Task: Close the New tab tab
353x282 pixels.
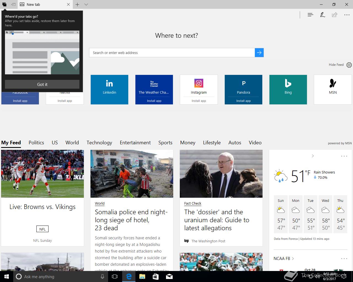Action: click(x=68, y=4)
